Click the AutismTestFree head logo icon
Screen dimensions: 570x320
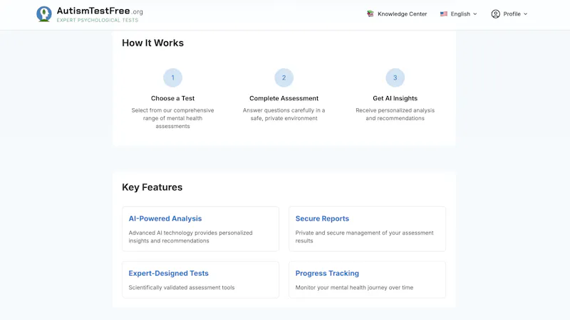tap(44, 14)
